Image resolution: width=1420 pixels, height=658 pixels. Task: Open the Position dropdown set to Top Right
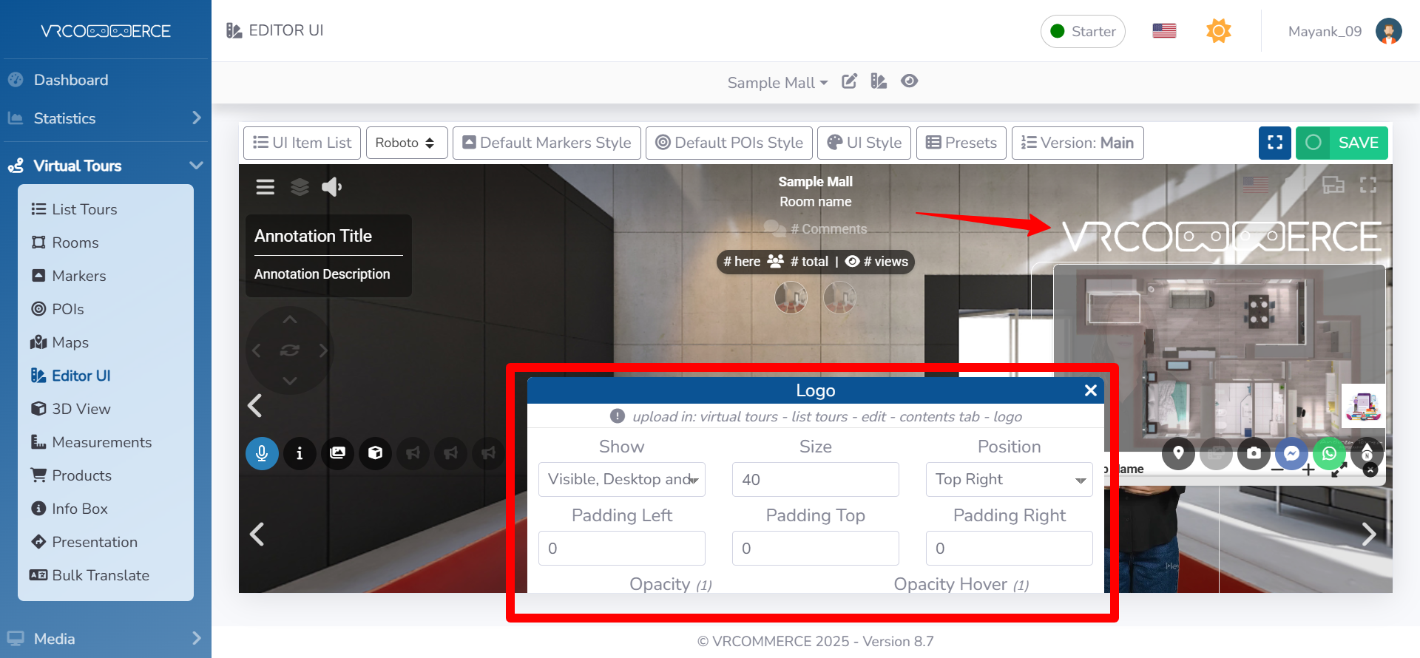(x=1009, y=480)
